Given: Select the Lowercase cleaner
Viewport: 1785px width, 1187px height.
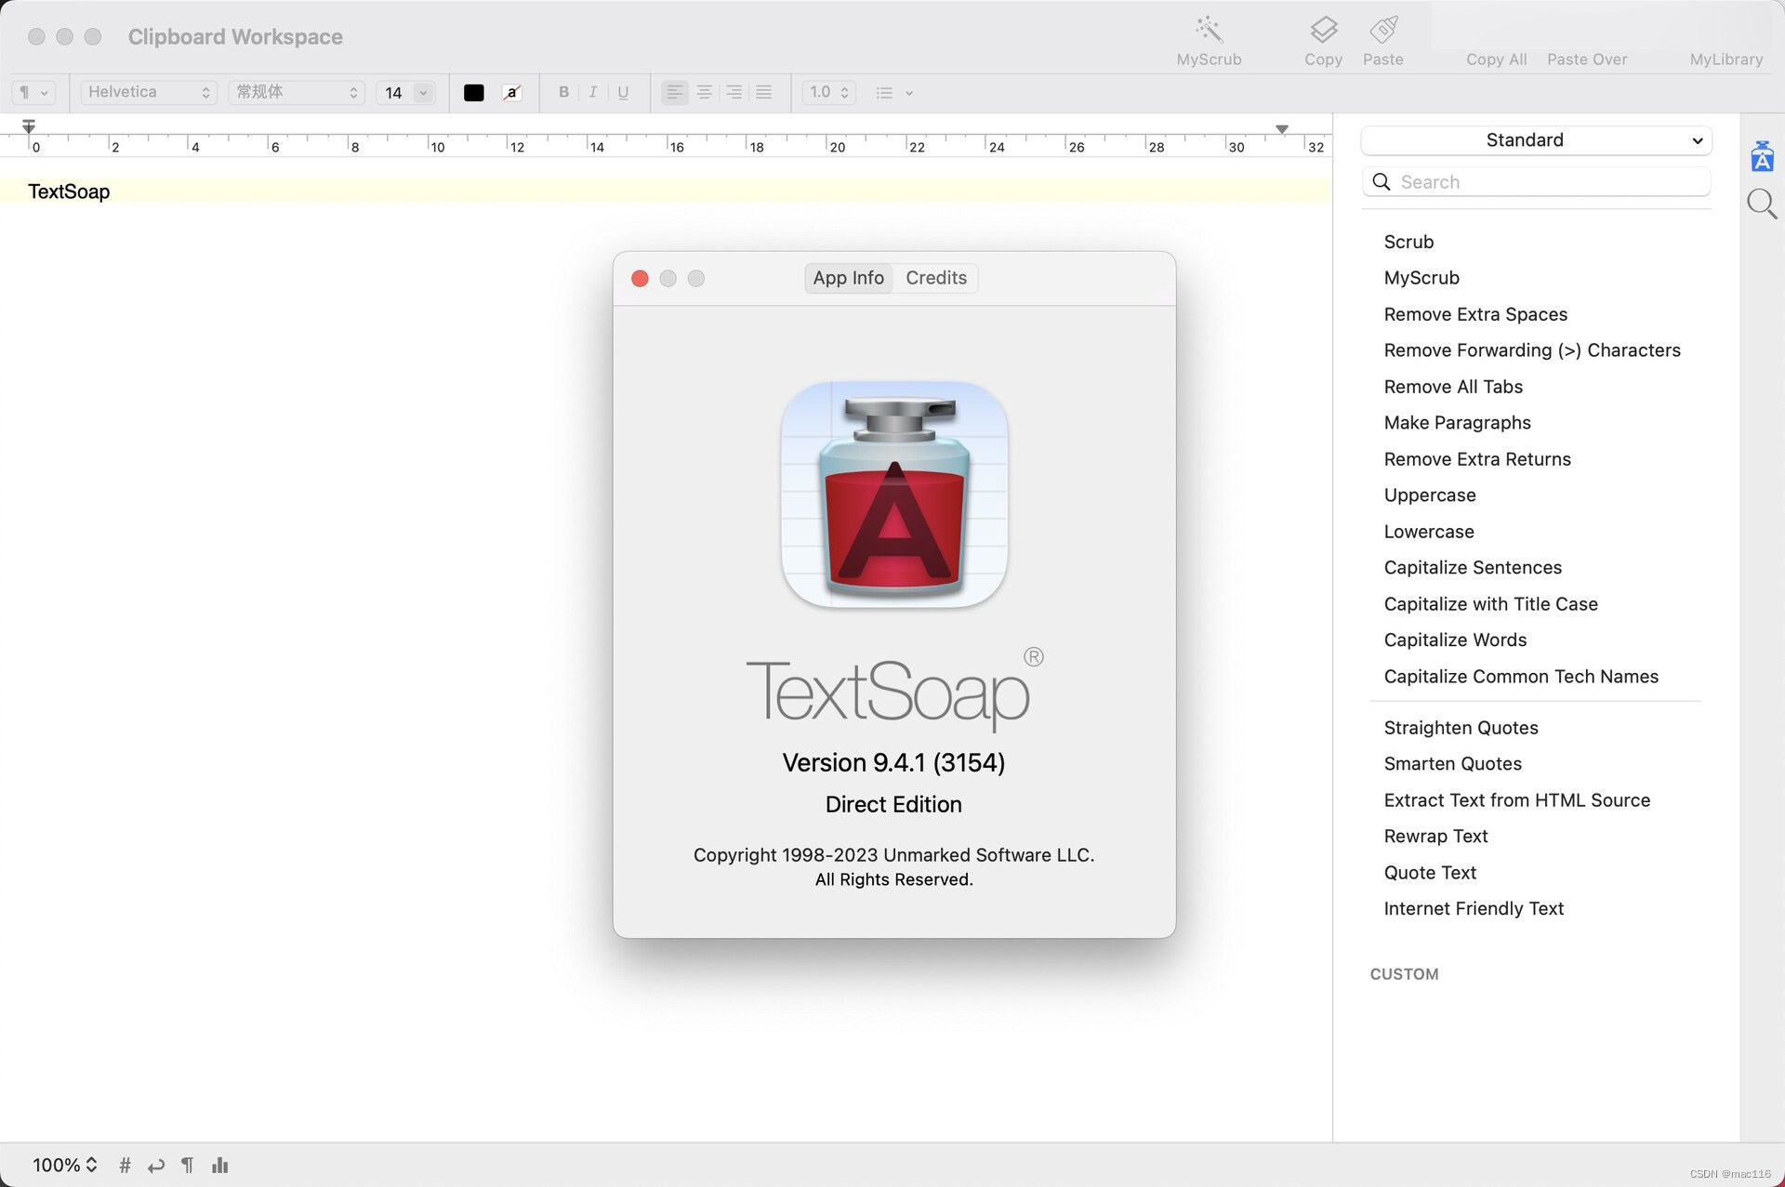Looking at the screenshot, I should (1429, 532).
